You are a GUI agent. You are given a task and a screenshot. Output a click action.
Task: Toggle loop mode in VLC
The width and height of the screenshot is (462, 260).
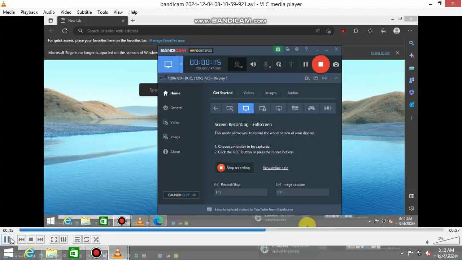coord(87,239)
